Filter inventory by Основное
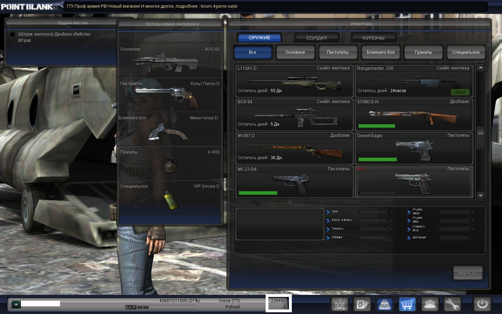The height and width of the screenshot is (314, 502). point(295,52)
